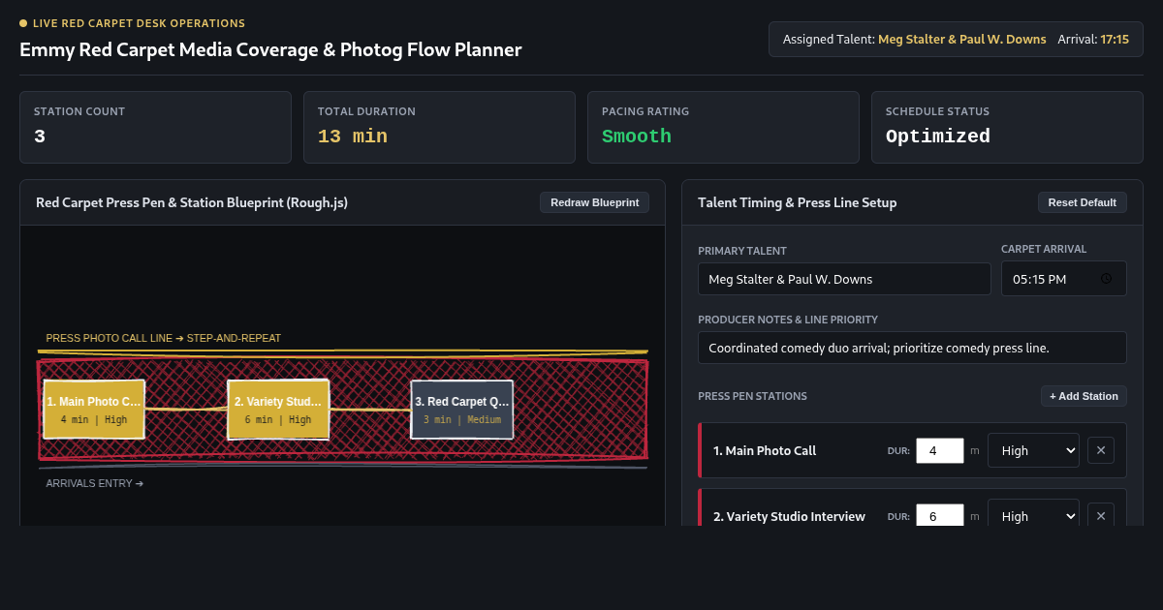Click the Press Photo Call Line label
This screenshot has width=1163, height=610.
click(x=164, y=338)
